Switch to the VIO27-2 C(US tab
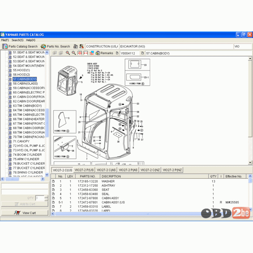253x253 pixels. coord(62,170)
